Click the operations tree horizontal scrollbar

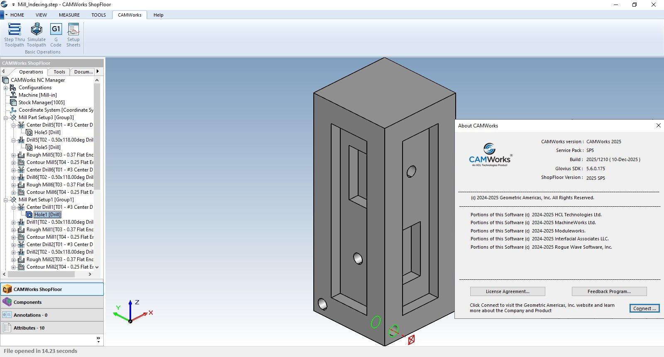tap(41, 274)
